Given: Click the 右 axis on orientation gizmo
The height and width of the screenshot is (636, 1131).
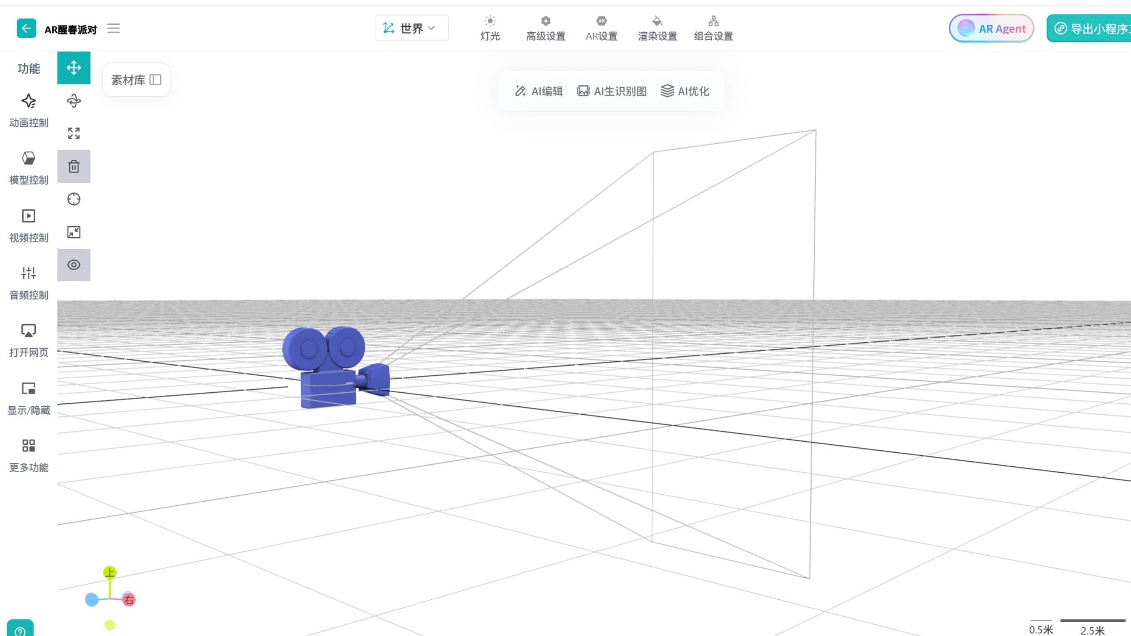Looking at the screenshot, I should click(129, 600).
